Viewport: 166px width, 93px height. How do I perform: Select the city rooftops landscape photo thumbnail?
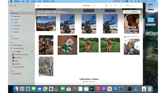[46, 24]
